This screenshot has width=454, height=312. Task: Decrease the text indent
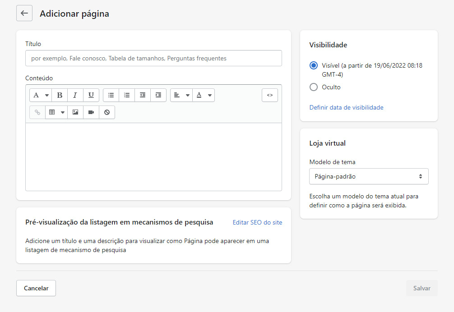click(143, 95)
